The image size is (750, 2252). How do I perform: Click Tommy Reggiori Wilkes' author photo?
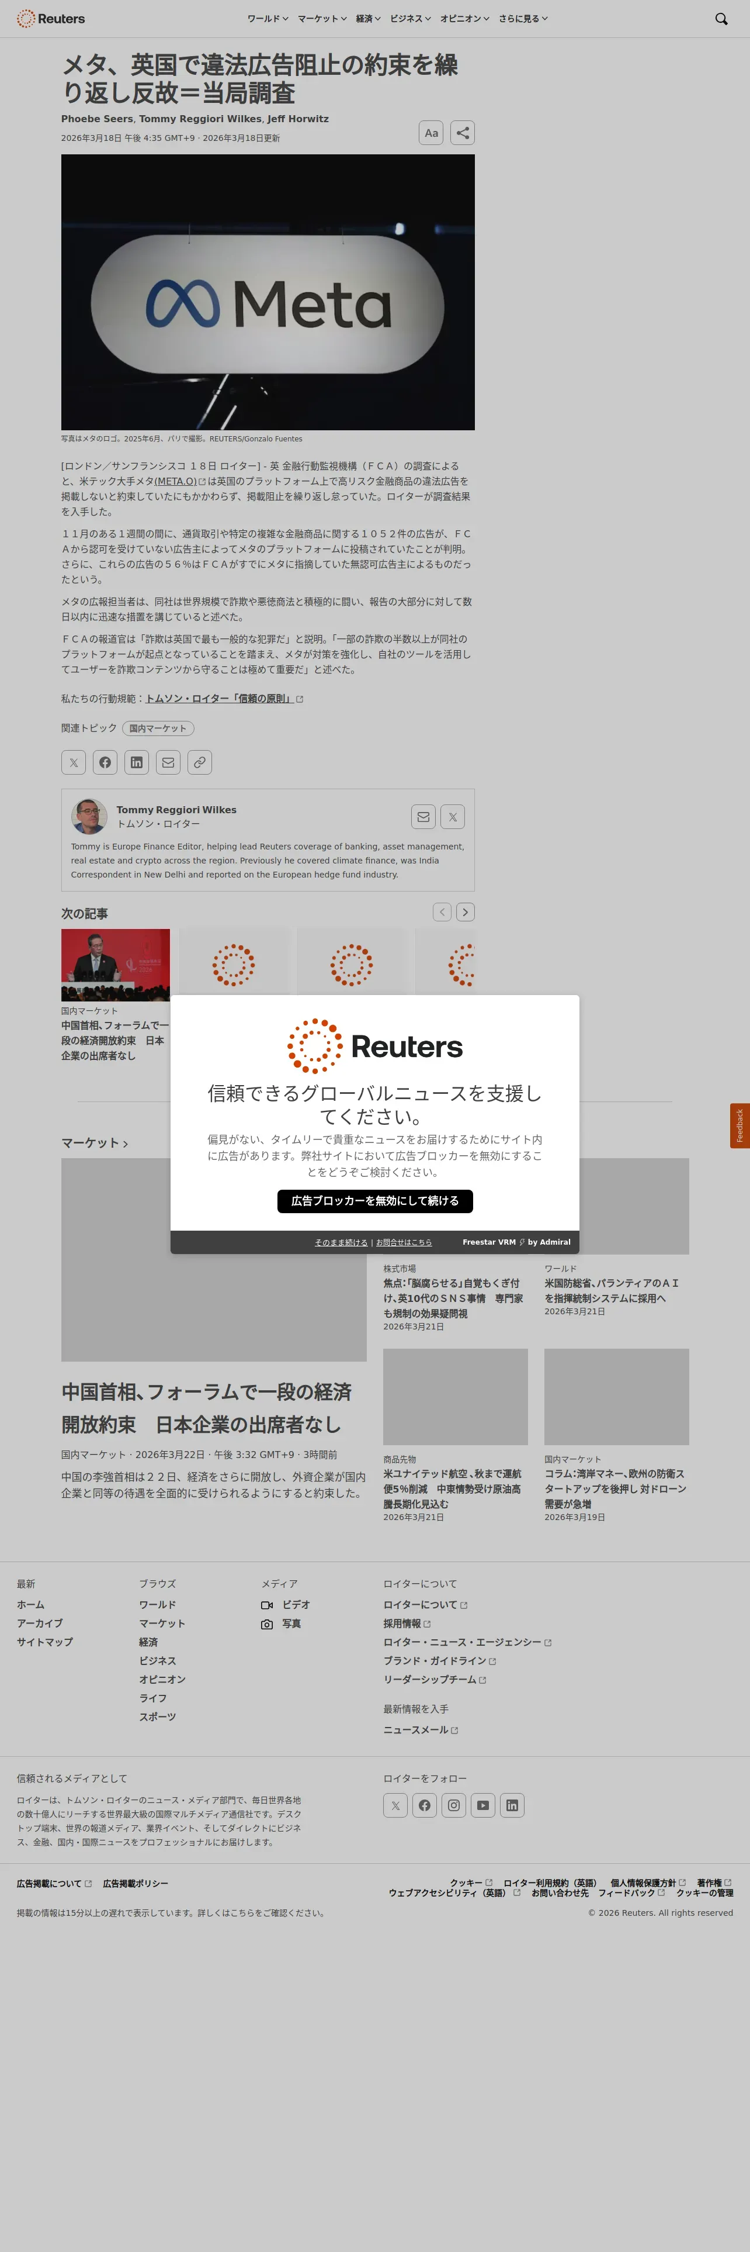[89, 817]
